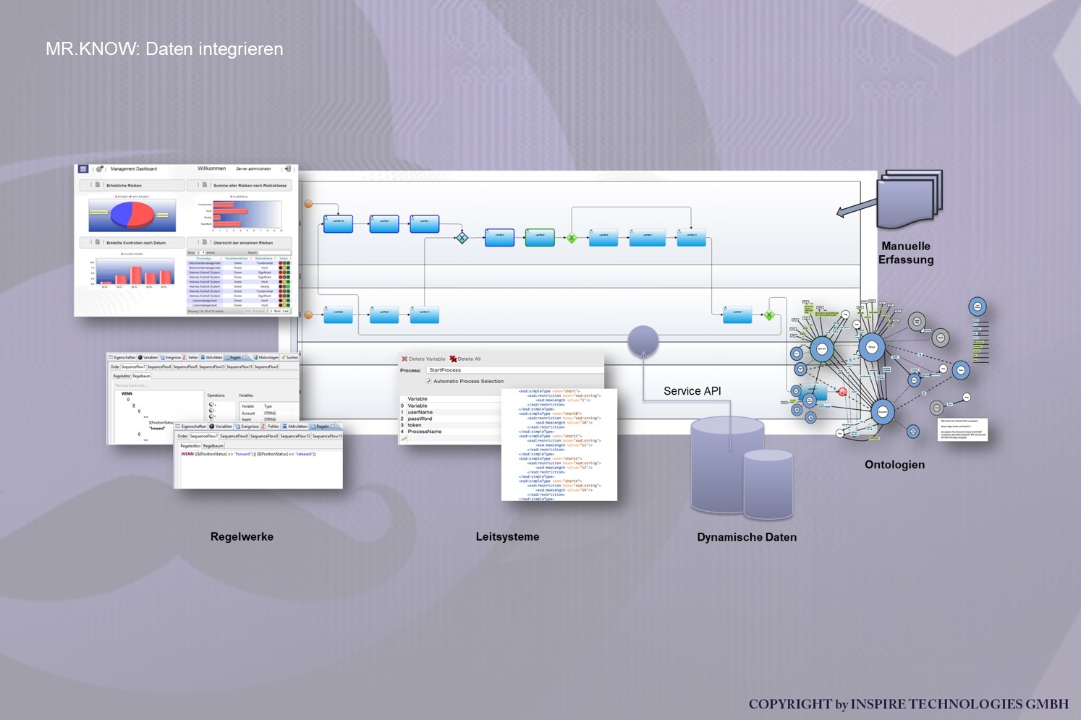Click document icon beside Summe aller Risiken nach Risikoklasse
1081x720 pixels.
(205, 185)
